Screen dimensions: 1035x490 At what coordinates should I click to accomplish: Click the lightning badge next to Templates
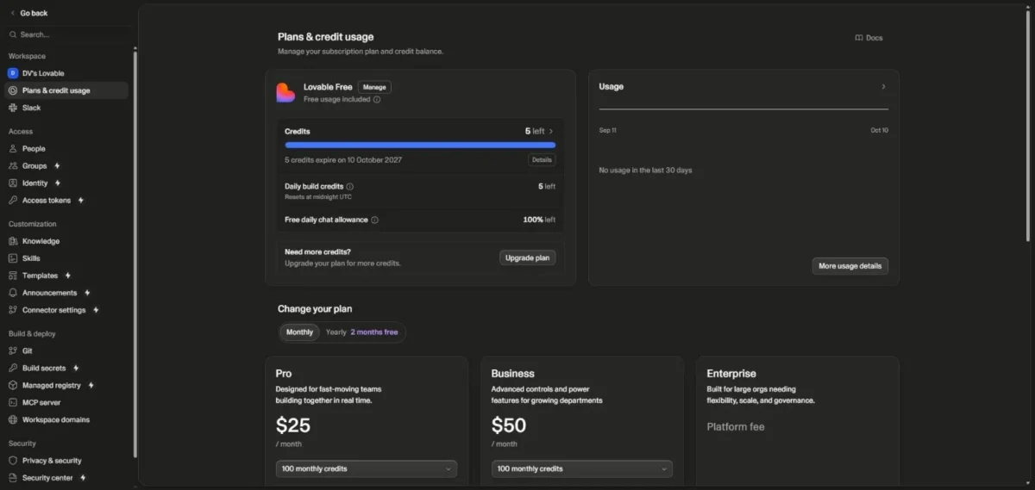(68, 276)
